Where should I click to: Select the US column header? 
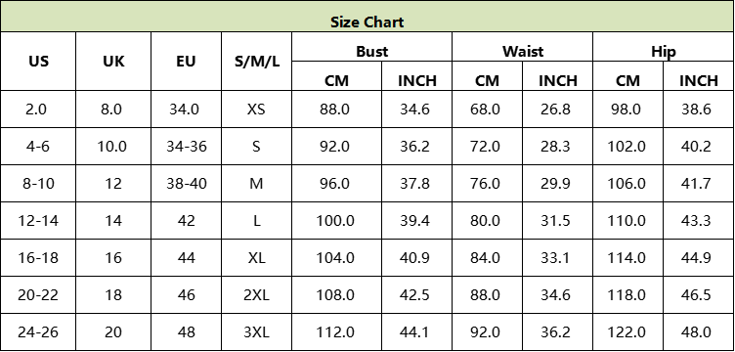[x=38, y=62]
